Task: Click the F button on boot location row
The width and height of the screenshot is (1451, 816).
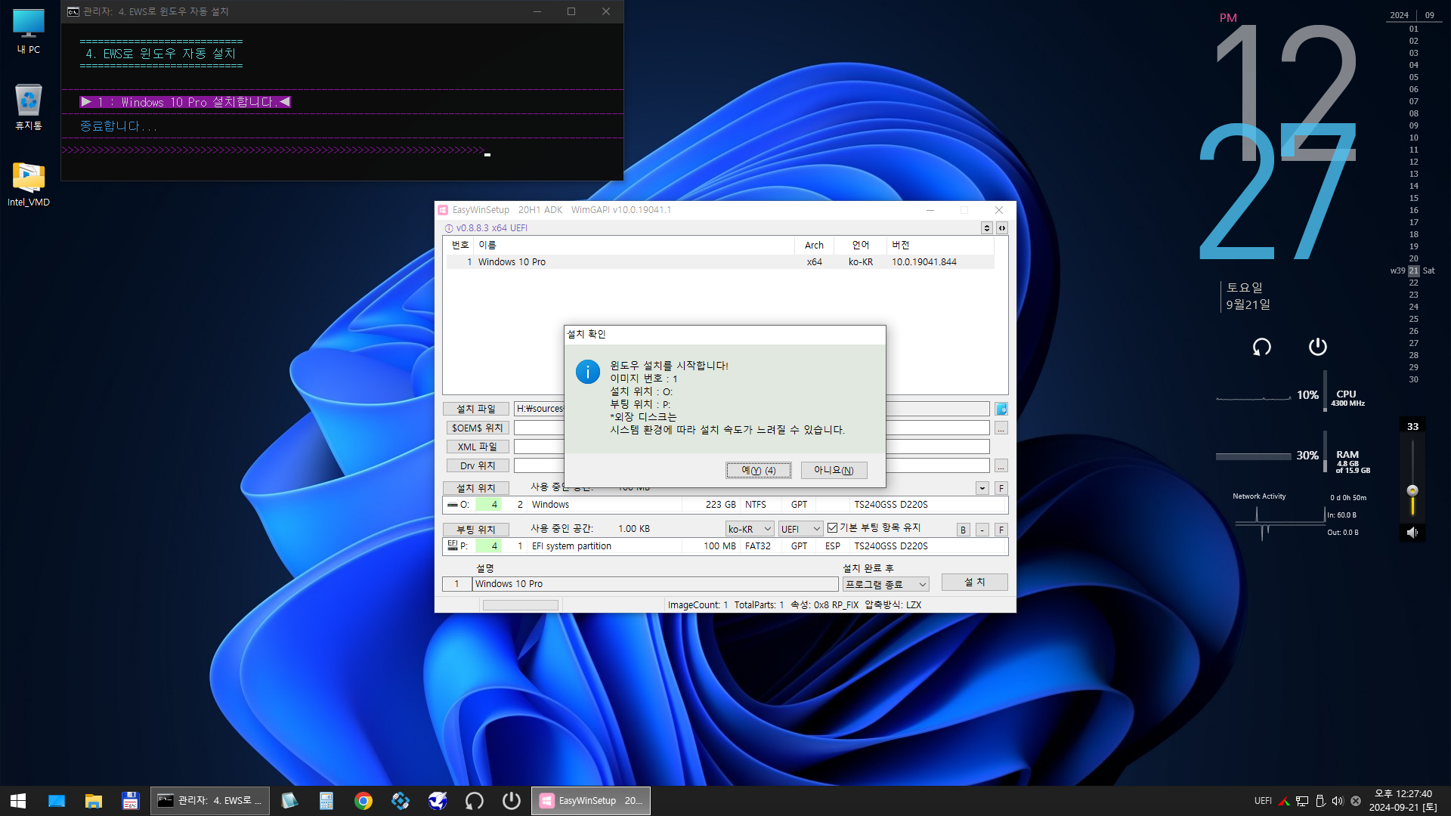Action: click(1001, 530)
